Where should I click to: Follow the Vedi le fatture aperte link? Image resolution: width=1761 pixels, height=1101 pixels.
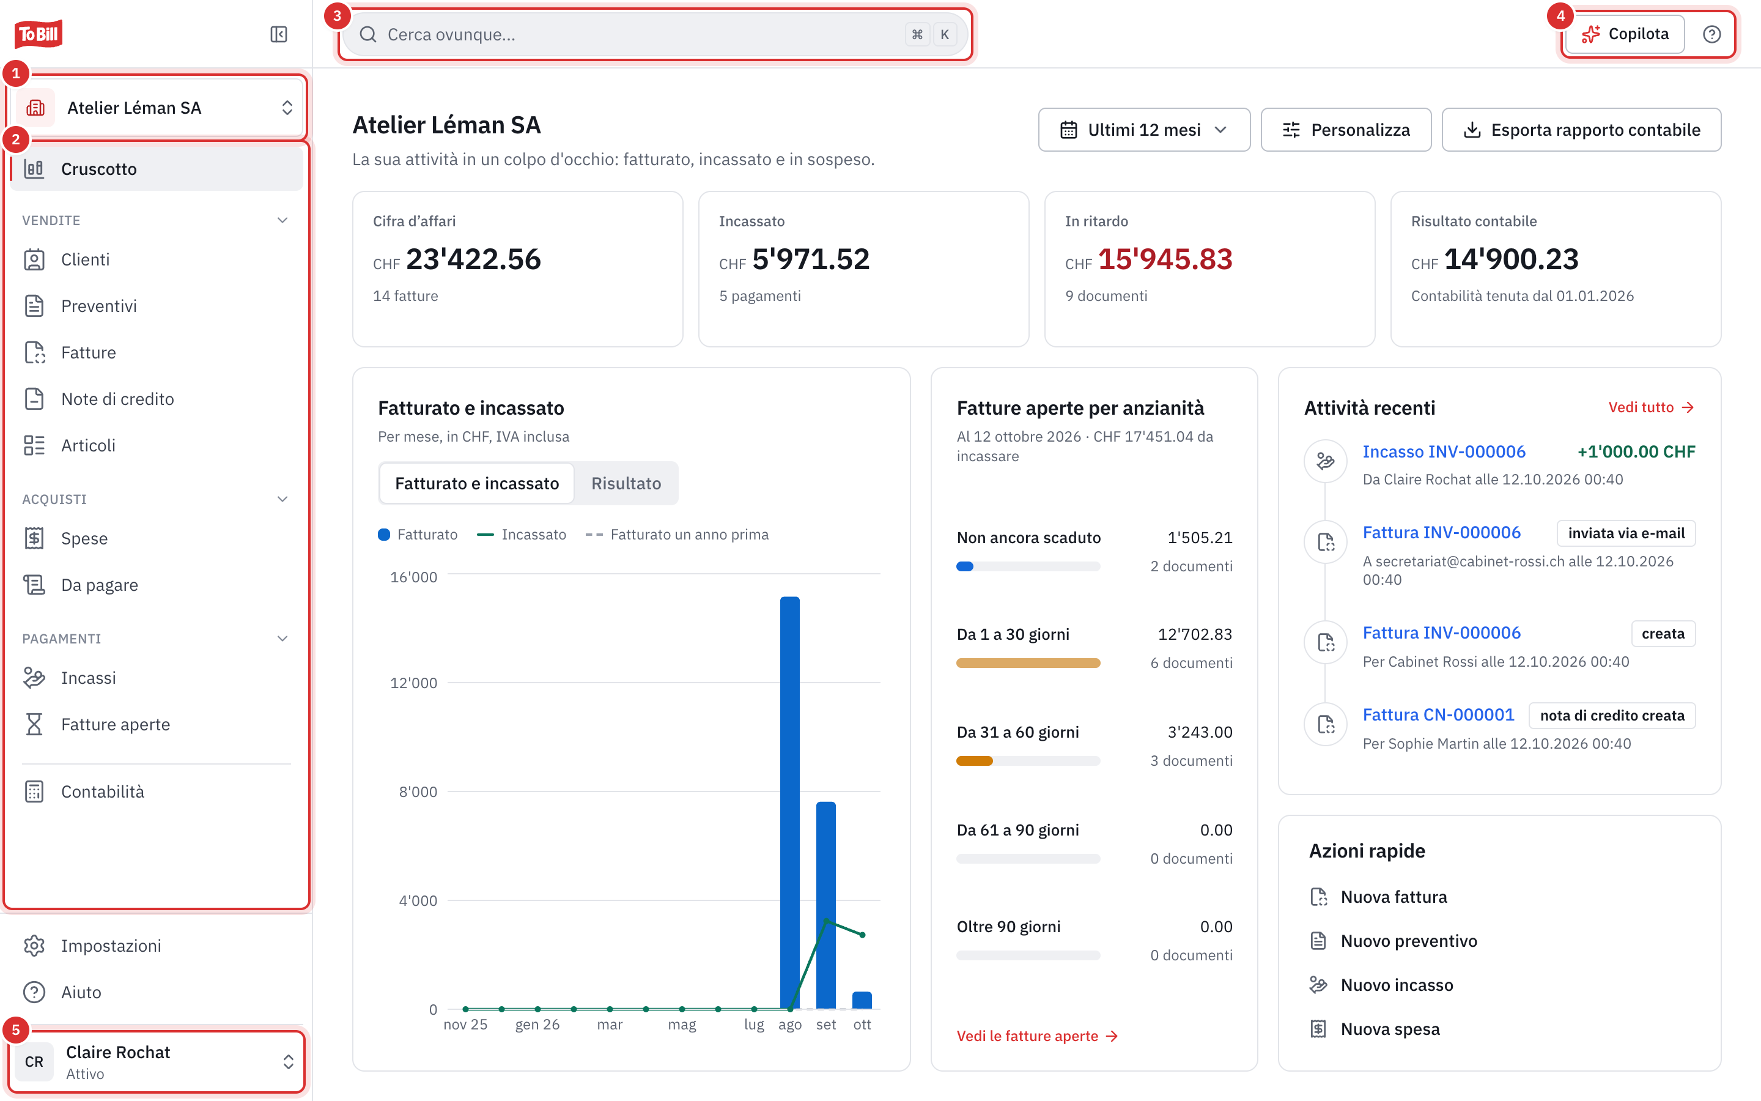[1037, 1036]
